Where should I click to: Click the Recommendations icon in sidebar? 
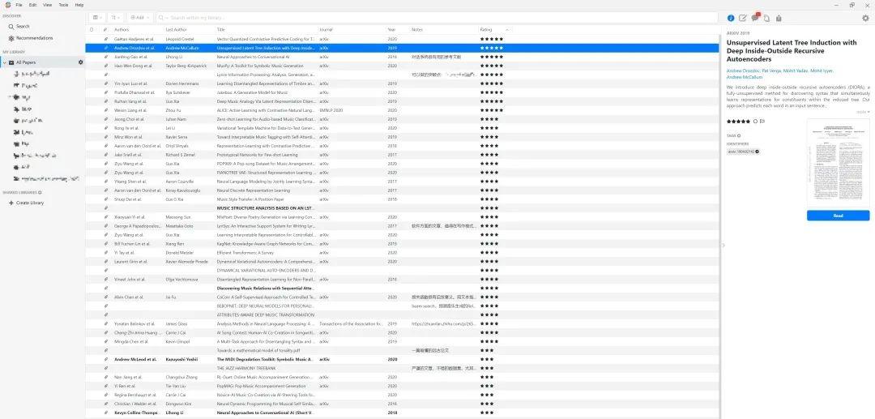(x=11, y=38)
